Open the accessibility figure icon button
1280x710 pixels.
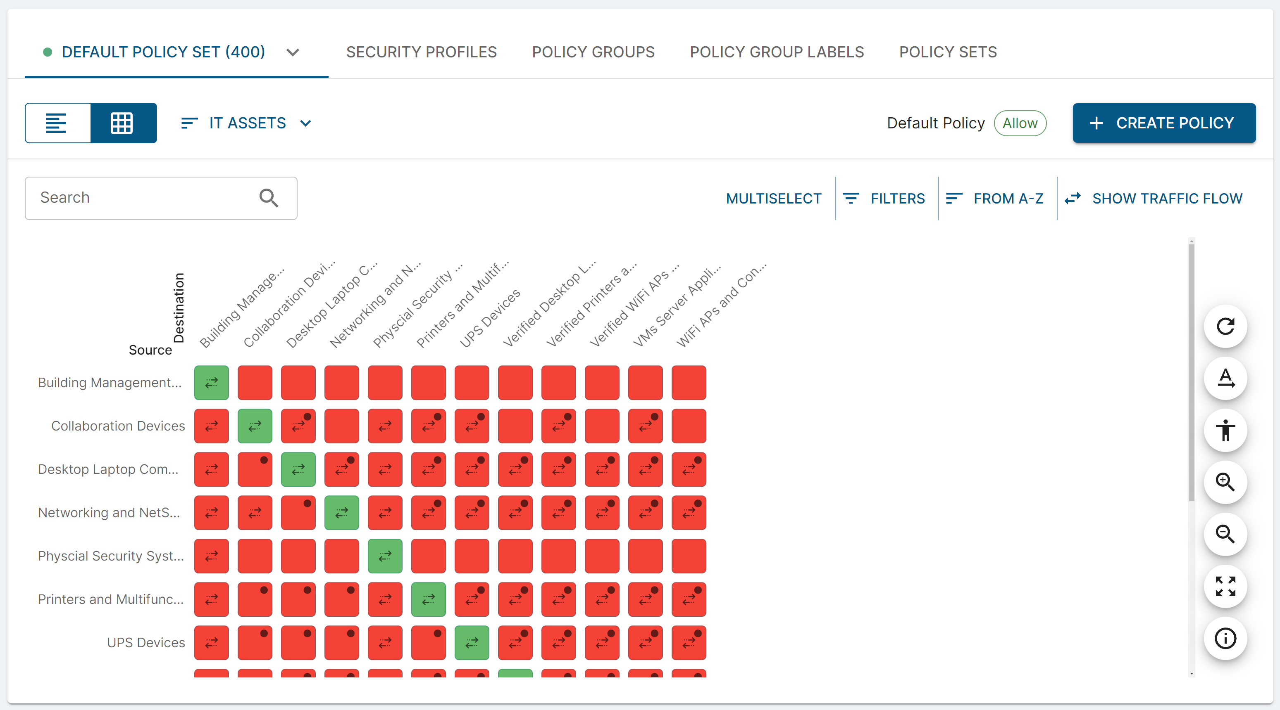point(1225,430)
